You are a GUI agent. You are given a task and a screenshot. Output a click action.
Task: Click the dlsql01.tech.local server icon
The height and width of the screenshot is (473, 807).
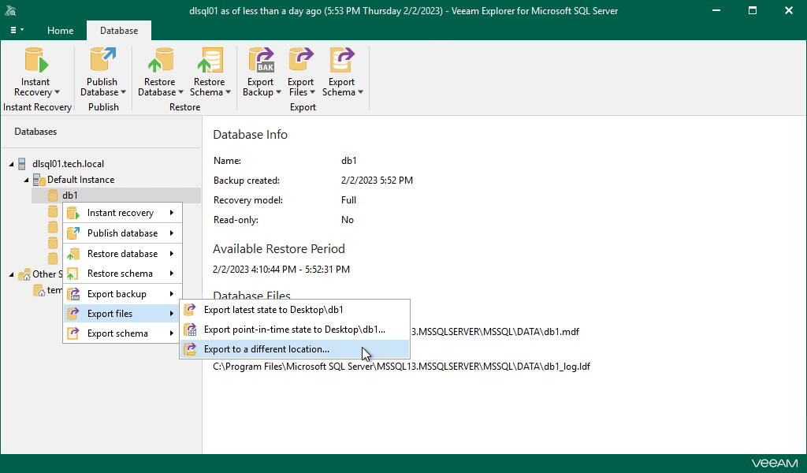(x=21, y=164)
